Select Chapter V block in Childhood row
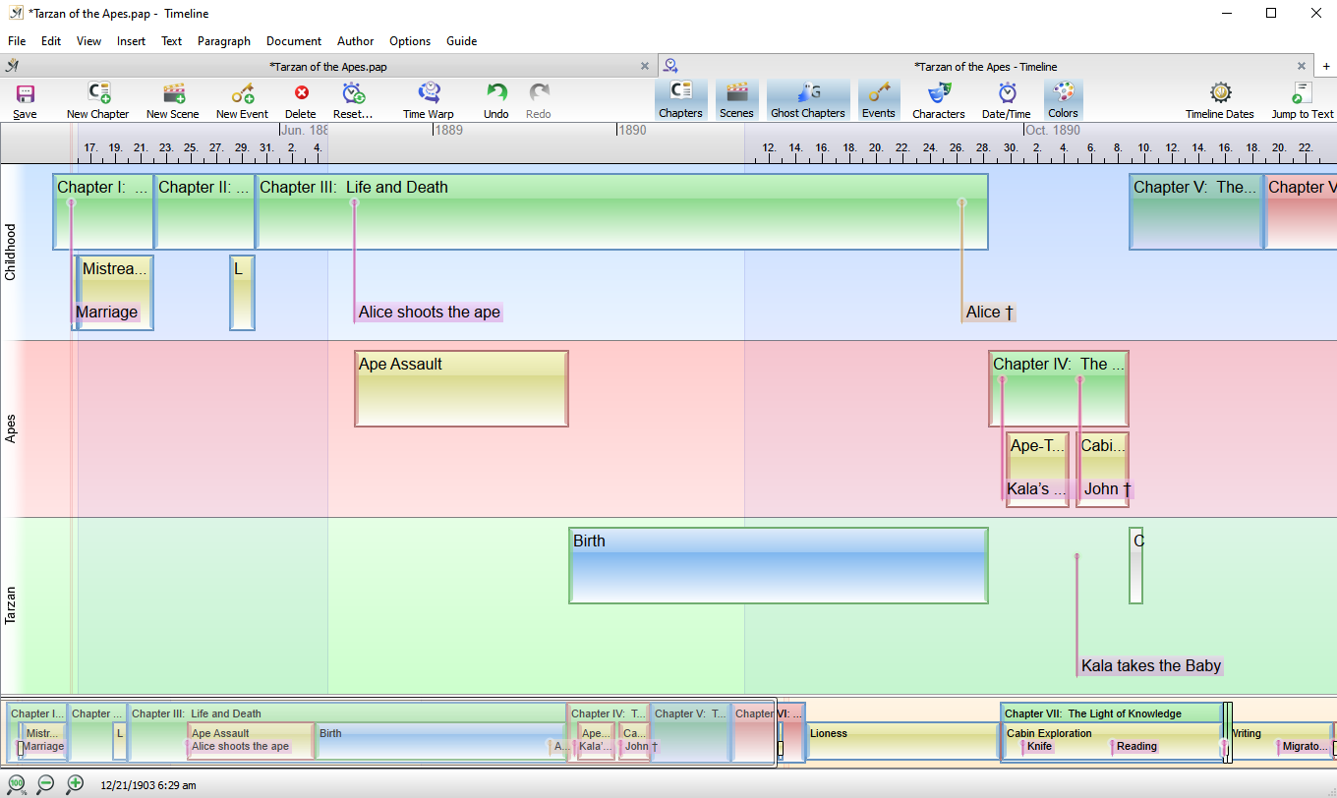The height and width of the screenshot is (798, 1337). coord(1195,211)
